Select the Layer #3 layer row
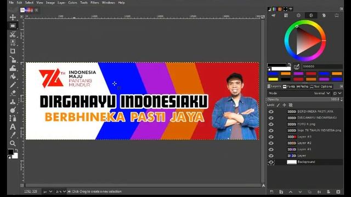This screenshot has width=351, height=197. 305,137
